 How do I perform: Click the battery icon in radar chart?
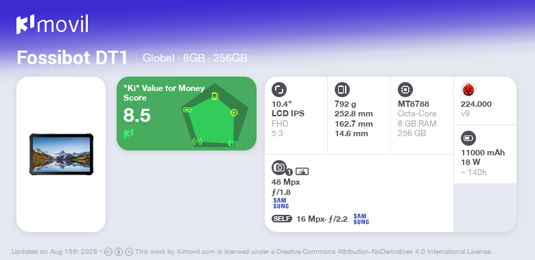coord(188,109)
